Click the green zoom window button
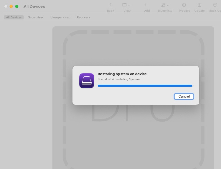The image size is (221, 169). [17, 6]
